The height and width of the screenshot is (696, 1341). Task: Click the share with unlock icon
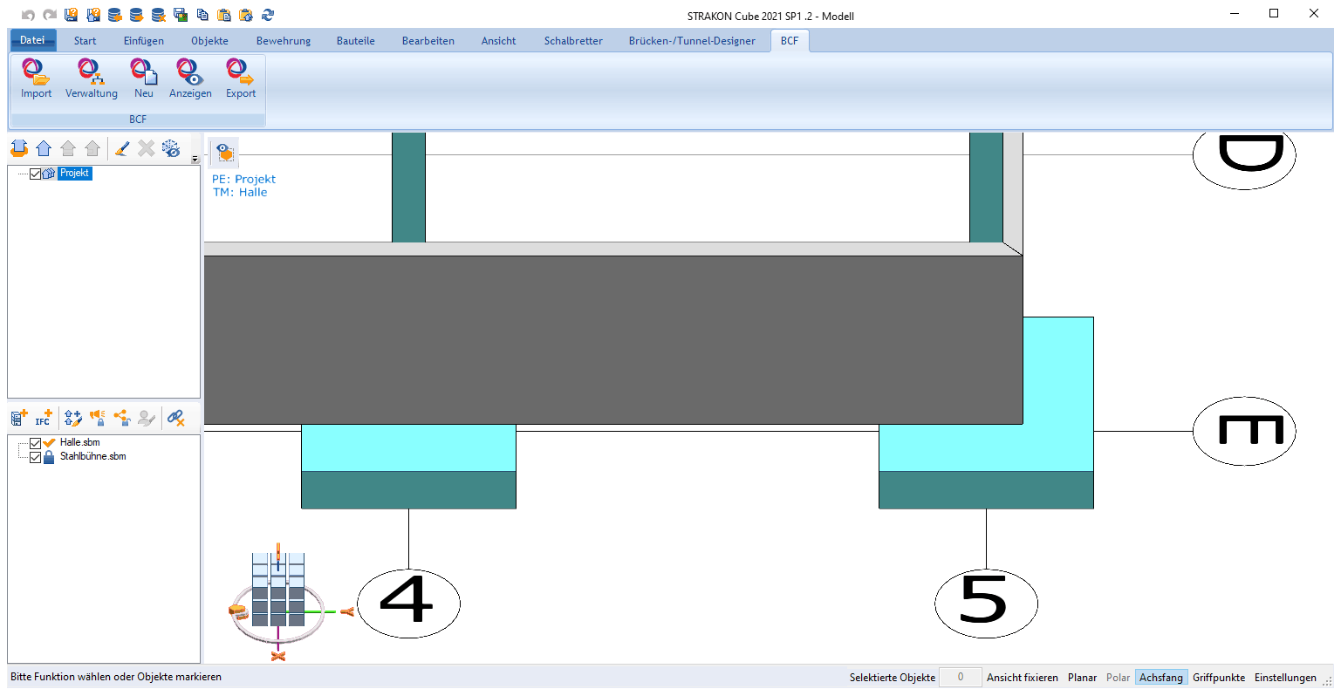pyautogui.click(x=122, y=419)
